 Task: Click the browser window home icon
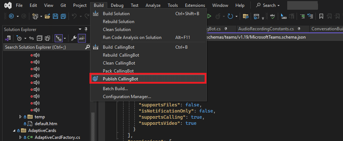(x=256, y=16)
